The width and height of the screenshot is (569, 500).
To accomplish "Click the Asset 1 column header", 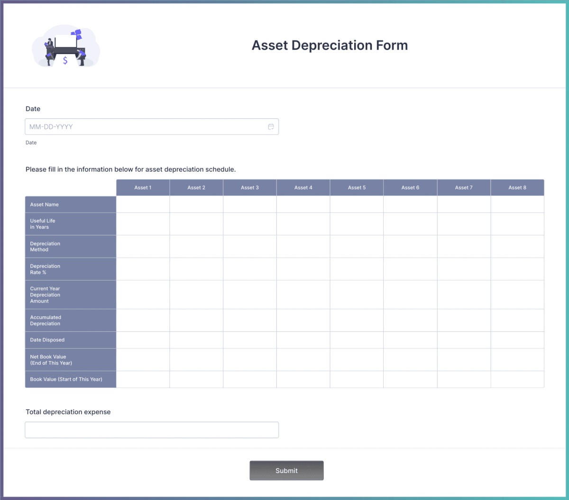I will tap(143, 187).
